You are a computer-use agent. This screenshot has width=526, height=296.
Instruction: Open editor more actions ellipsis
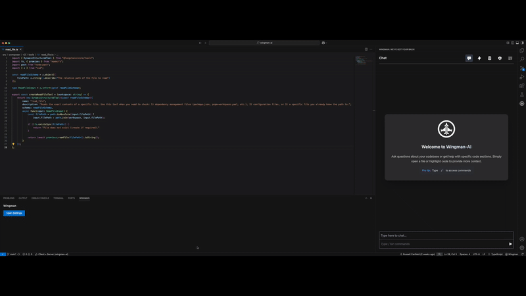(371, 49)
